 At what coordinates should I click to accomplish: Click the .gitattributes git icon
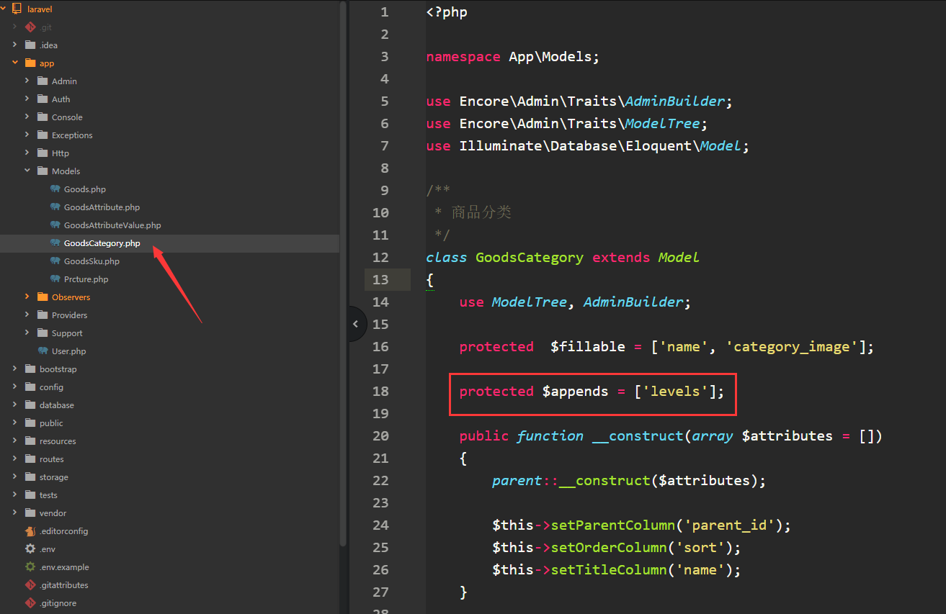pos(30,584)
